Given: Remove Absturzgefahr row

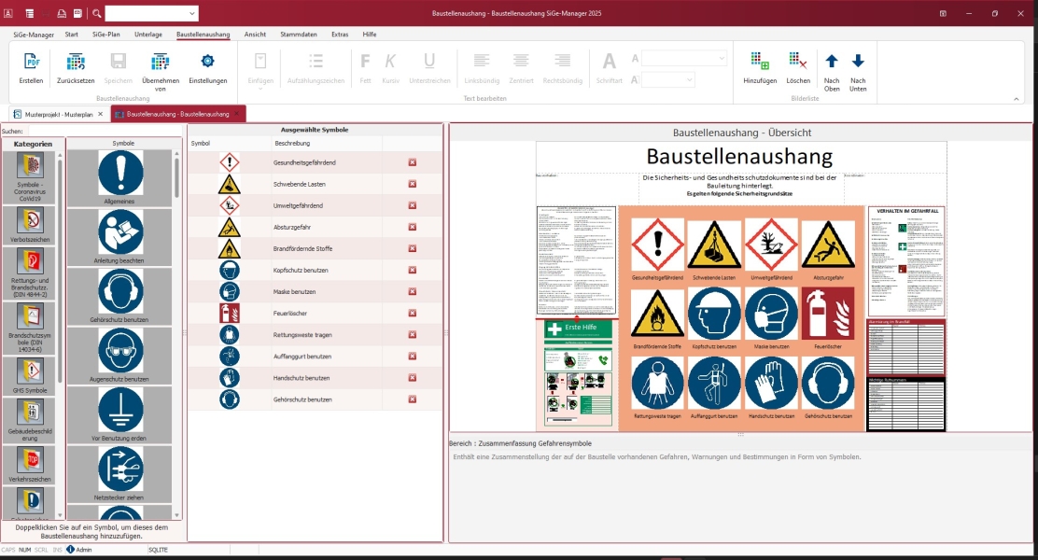Looking at the screenshot, I should click(x=413, y=227).
